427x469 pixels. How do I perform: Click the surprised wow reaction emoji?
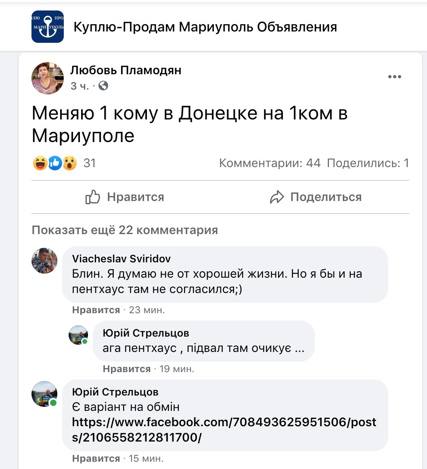point(70,163)
